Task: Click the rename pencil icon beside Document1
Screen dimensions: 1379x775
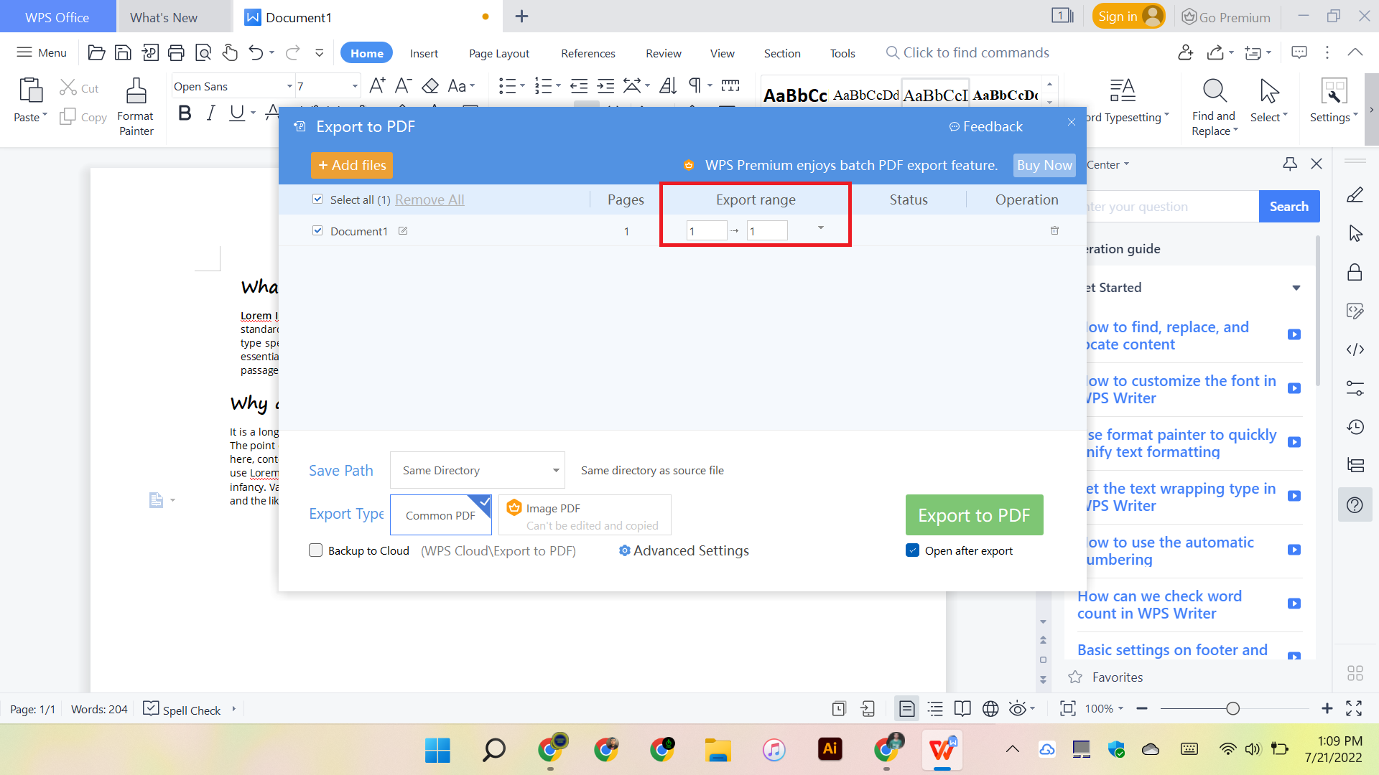Action: click(x=403, y=231)
